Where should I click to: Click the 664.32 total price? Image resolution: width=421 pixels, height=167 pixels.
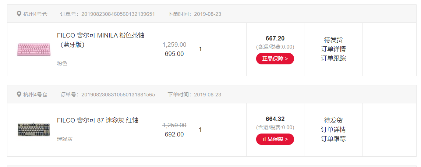[x=275, y=119]
